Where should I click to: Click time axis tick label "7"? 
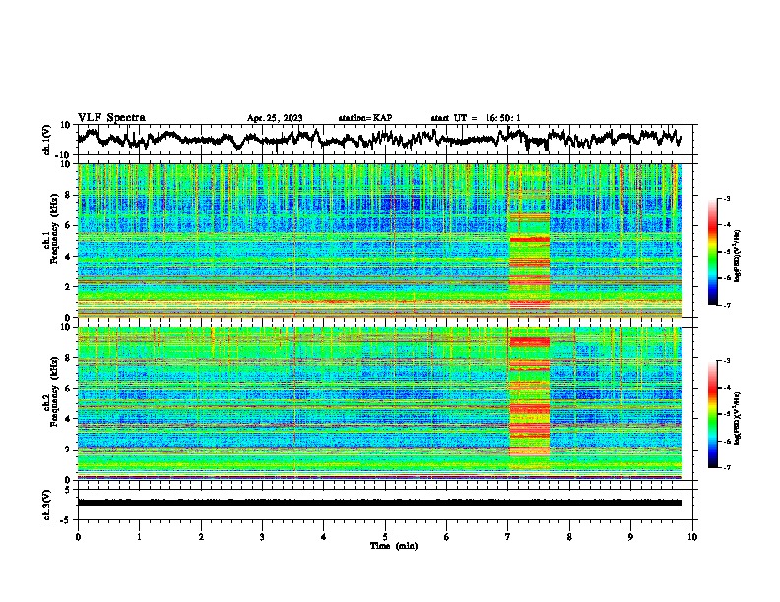pos(508,537)
